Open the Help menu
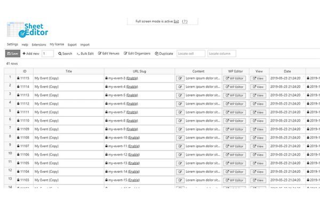The width and height of the screenshot is (320, 200). coord(25,45)
